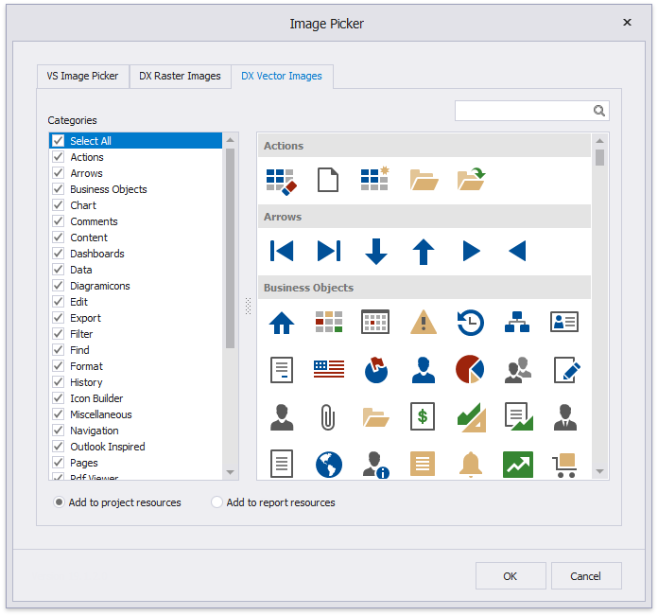Select the clear table grid eraser icon
658x616 pixels.
[x=281, y=181]
